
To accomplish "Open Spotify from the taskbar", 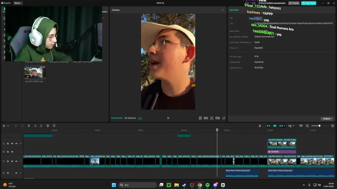I will tap(207, 185).
